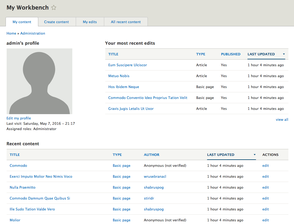Sort recent edits by Title column
This screenshot has height=224, width=294.
click(113, 54)
